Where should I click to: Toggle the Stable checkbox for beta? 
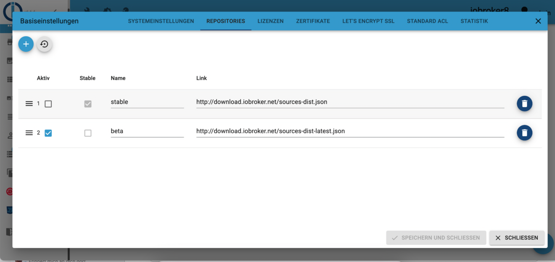click(x=88, y=133)
